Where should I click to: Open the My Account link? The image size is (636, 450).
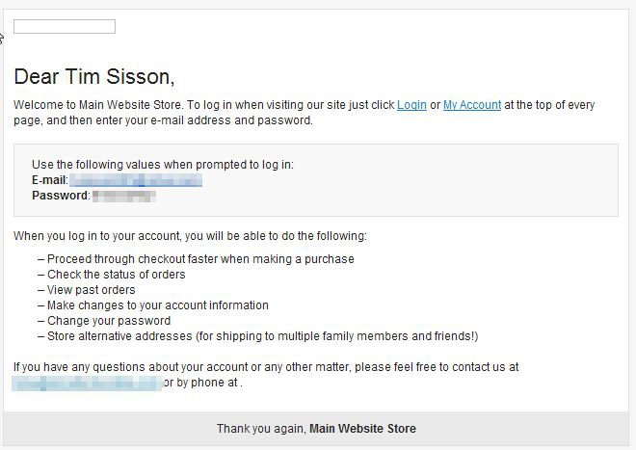(x=472, y=105)
